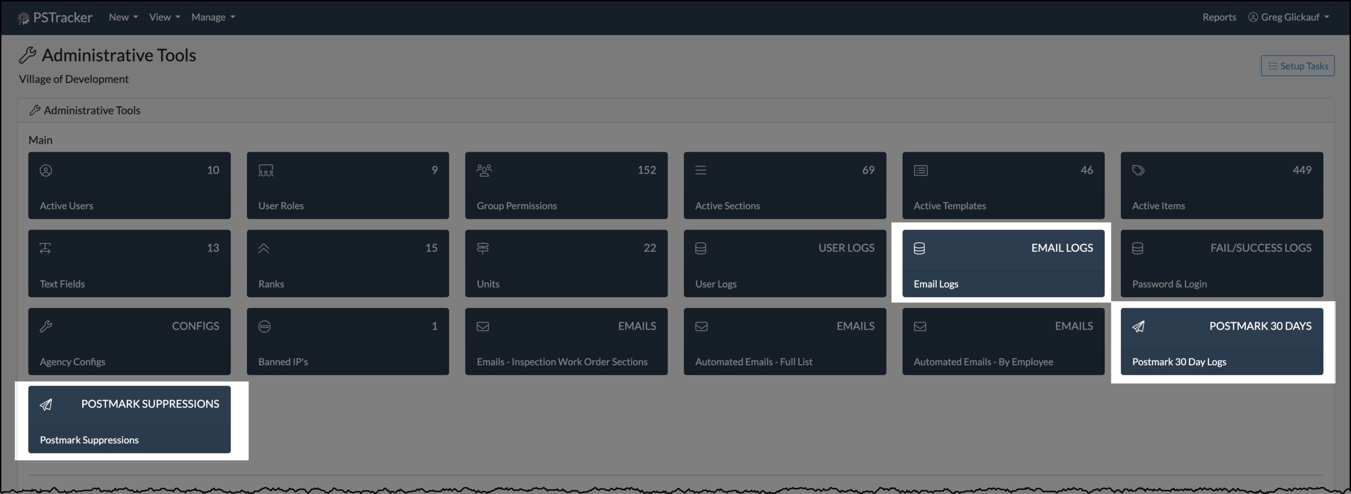1351x494 pixels.
Task: Open the Manage dropdown menu
Action: tap(213, 17)
